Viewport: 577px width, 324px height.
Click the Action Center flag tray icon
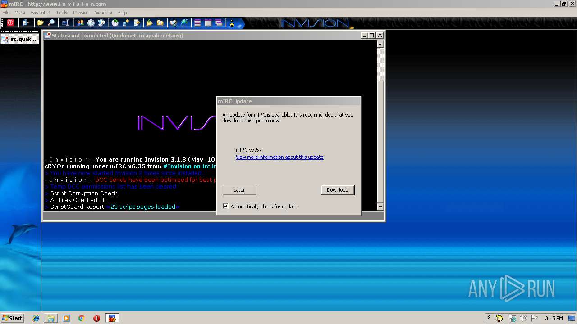[x=534, y=318]
